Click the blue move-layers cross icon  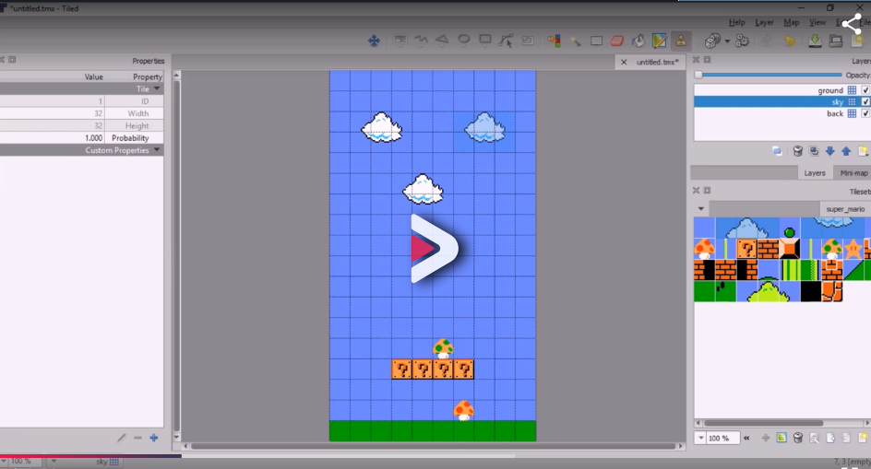374,41
